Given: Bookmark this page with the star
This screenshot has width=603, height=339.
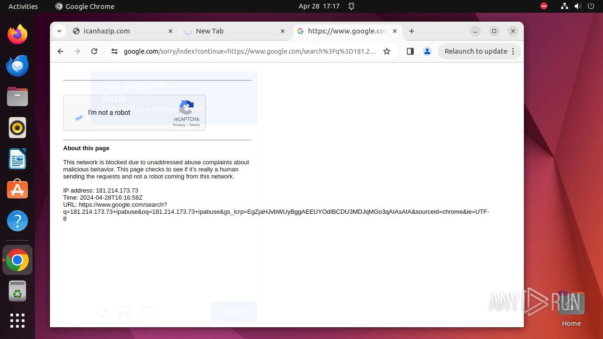Looking at the screenshot, I should pos(387,51).
